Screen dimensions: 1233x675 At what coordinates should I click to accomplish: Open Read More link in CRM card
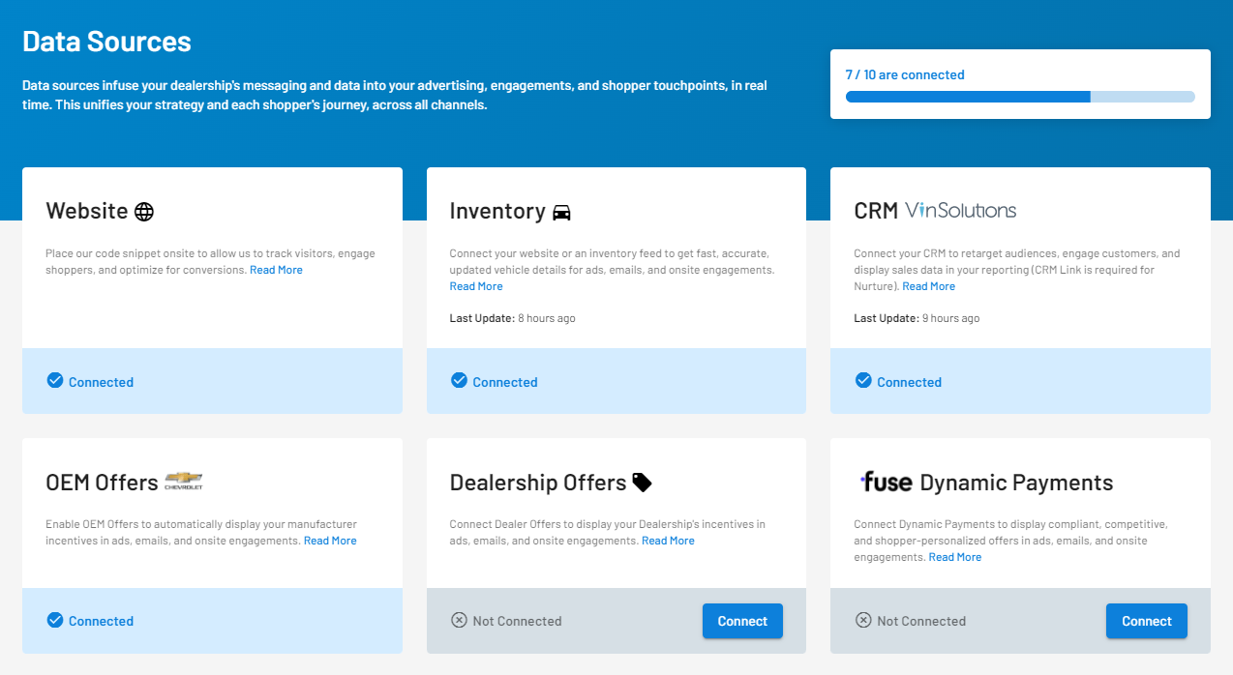click(x=929, y=286)
